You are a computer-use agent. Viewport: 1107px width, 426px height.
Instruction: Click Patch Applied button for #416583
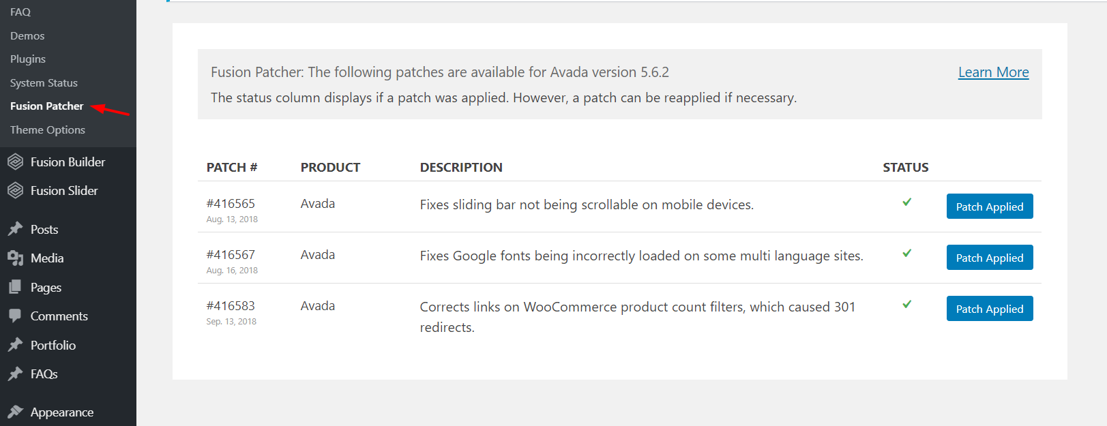(x=990, y=309)
